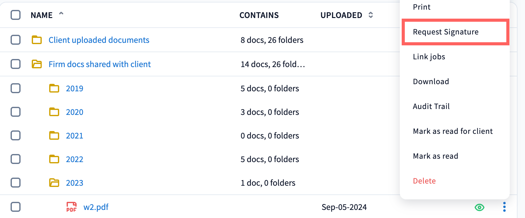Click the 2021 folder icon
Screen dimensions: 525x218
(x=54, y=135)
